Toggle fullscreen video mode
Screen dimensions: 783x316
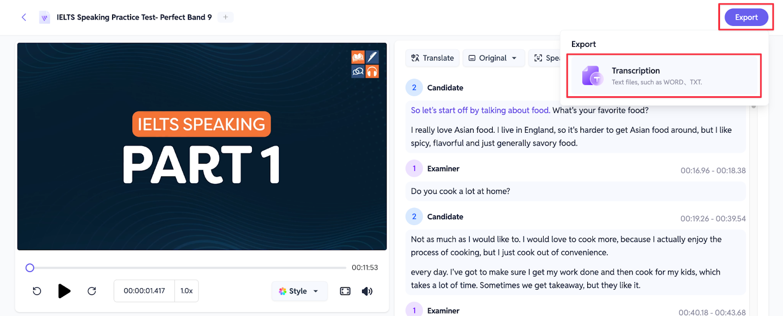pyautogui.click(x=345, y=291)
